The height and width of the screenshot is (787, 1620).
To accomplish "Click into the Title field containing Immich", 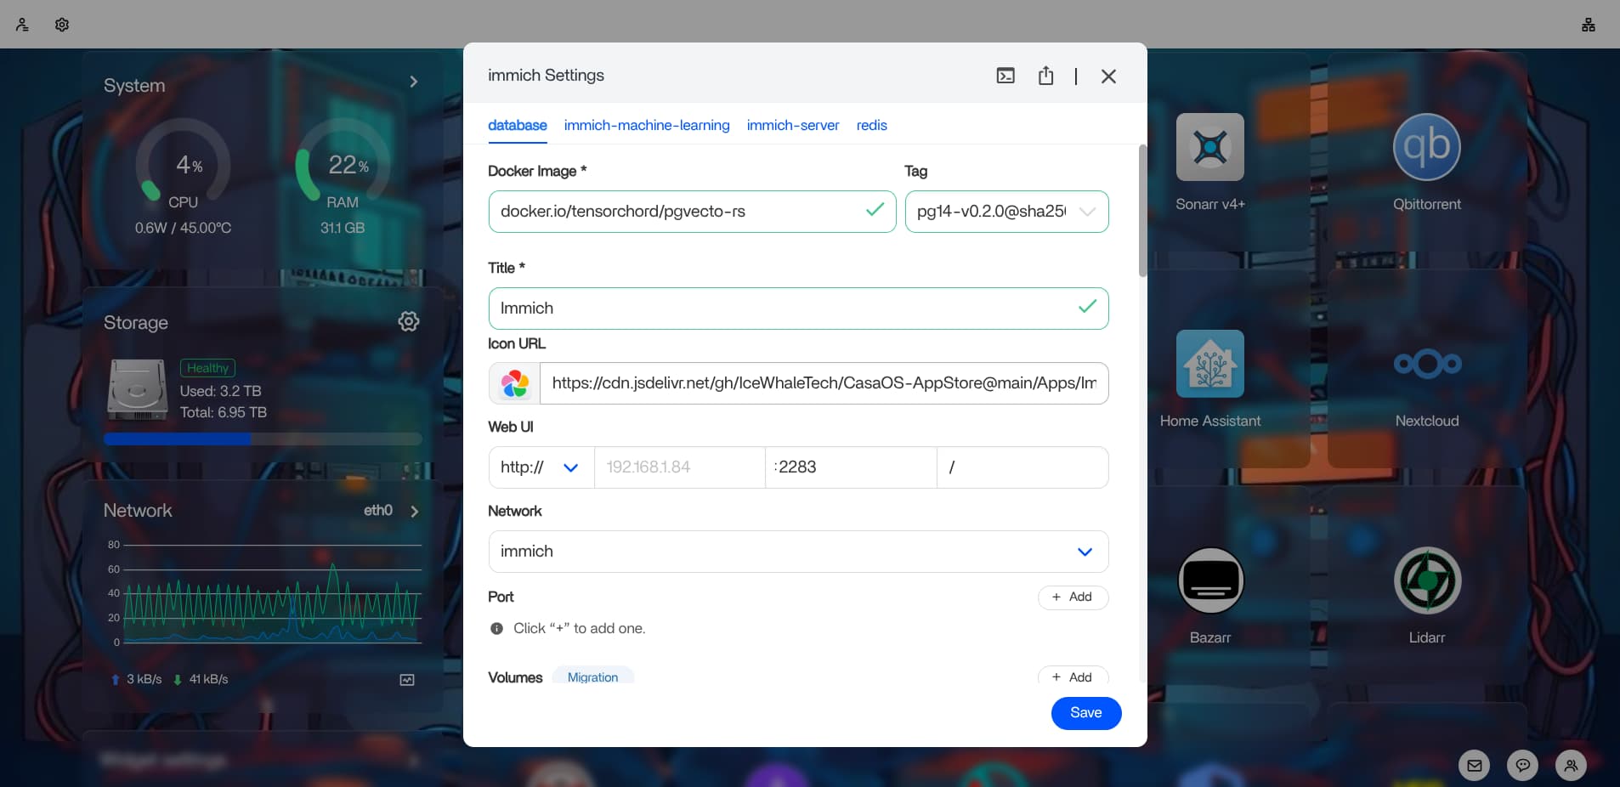I will (798, 309).
